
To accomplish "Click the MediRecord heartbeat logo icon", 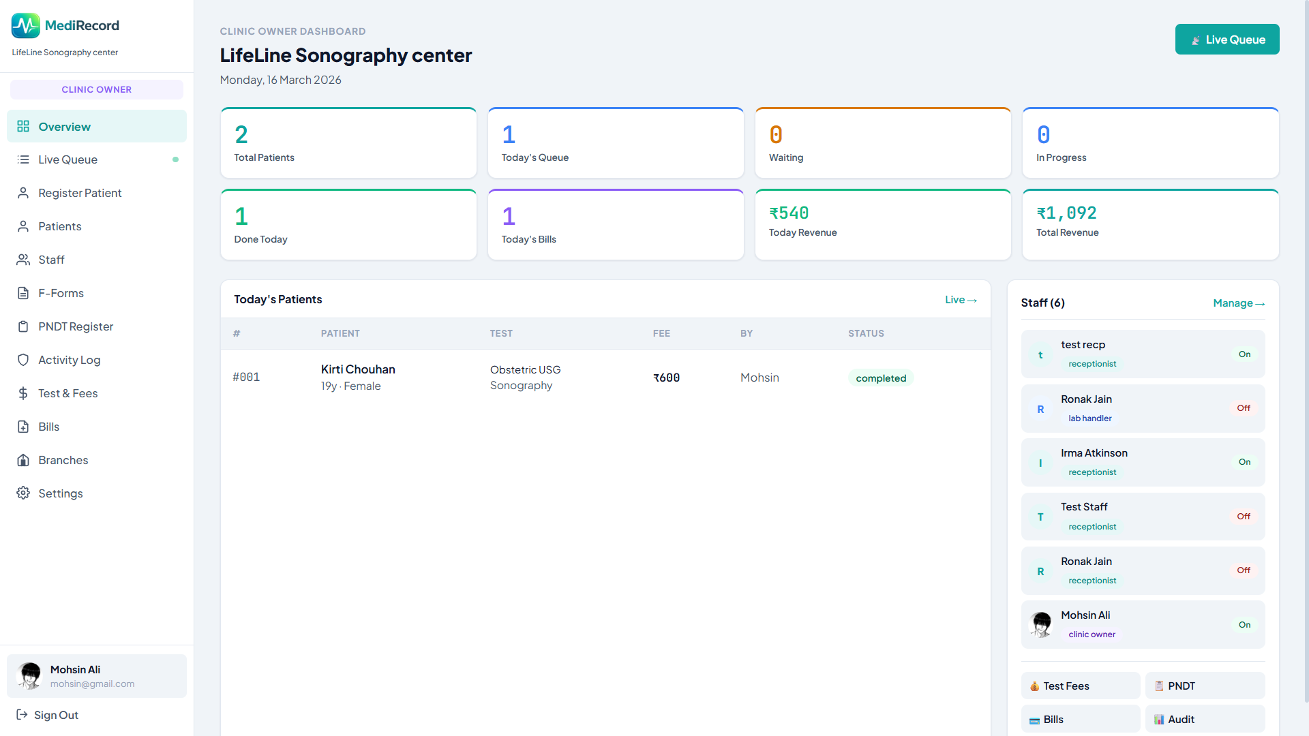I will coord(25,26).
